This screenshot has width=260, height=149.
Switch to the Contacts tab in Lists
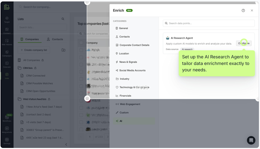click(55, 39)
